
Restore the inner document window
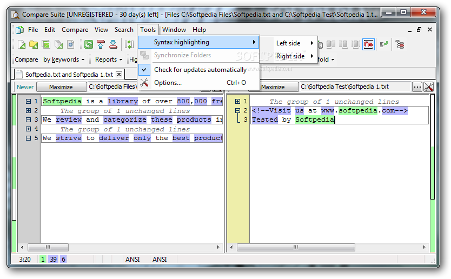point(419,30)
